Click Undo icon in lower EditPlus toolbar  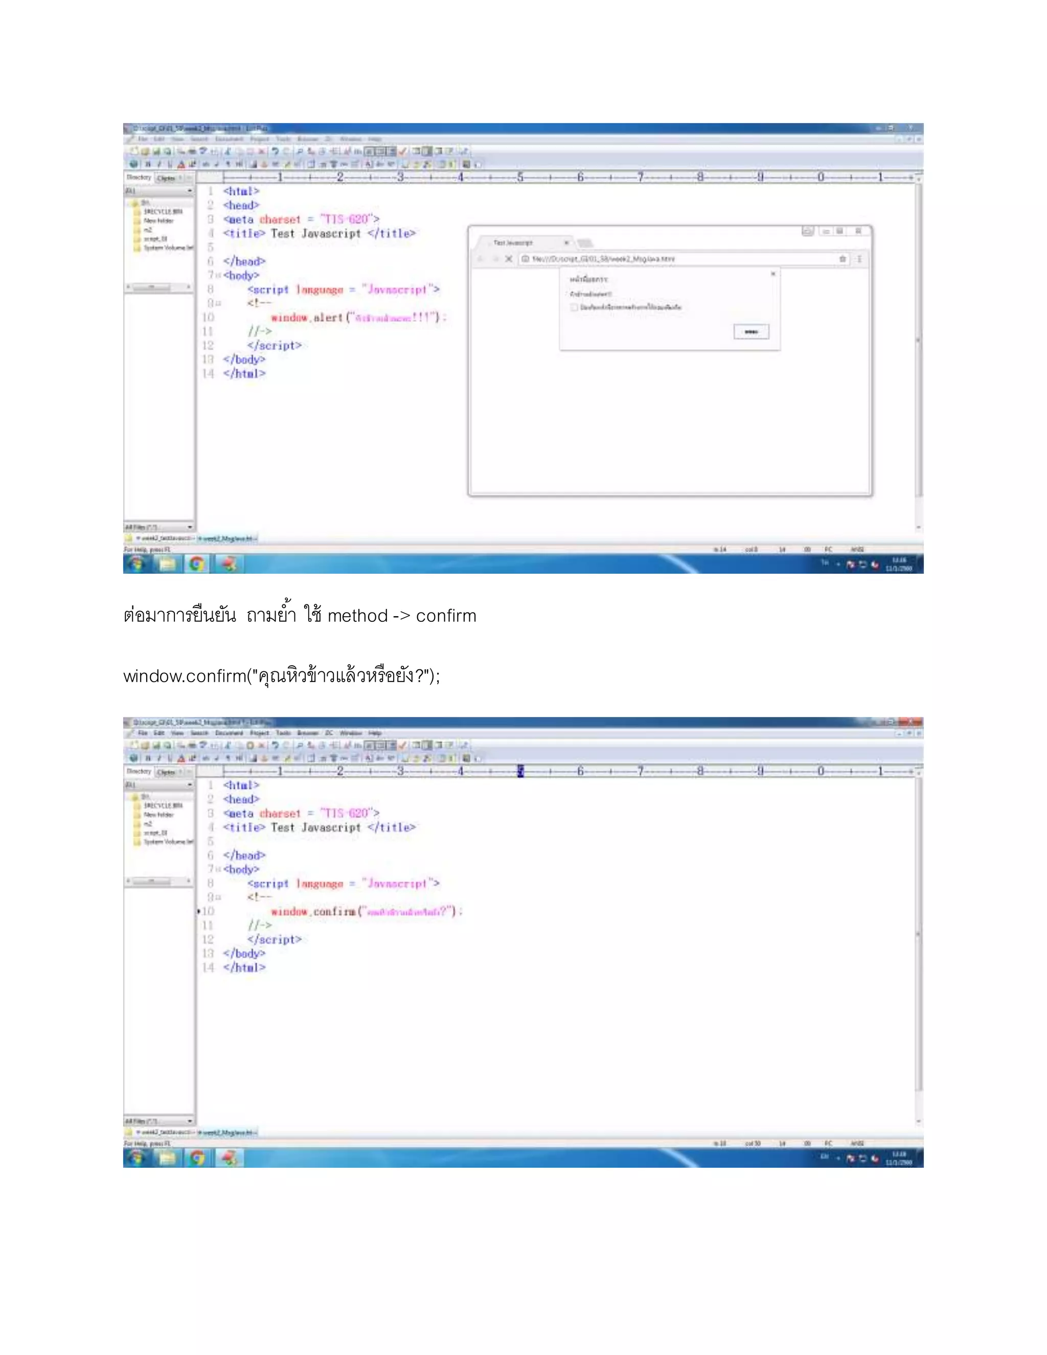click(x=275, y=744)
